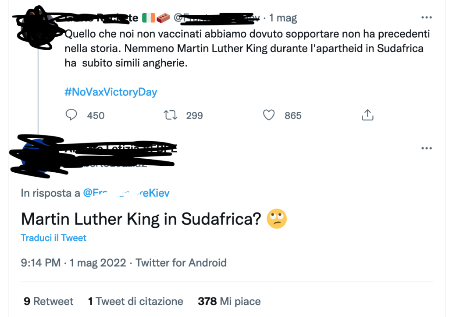The width and height of the screenshot is (449, 317).
Task: View the 9 Retweet list
Action: [49, 301]
